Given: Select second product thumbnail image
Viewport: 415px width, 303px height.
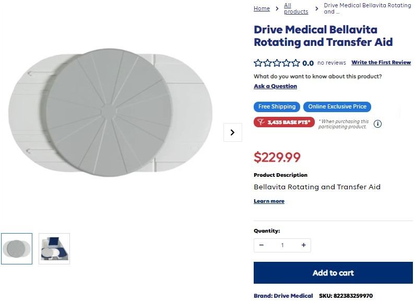Looking at the screenshot, I should click(54, 249).
